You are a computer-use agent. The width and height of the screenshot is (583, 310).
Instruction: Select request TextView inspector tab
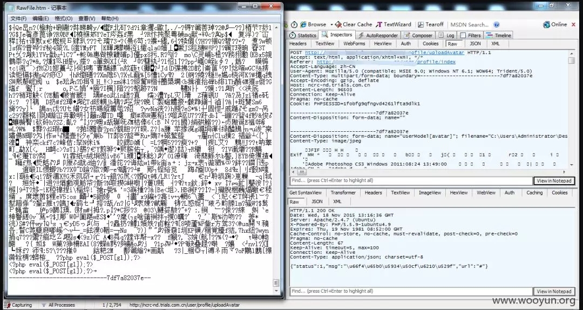click(324, 44)
